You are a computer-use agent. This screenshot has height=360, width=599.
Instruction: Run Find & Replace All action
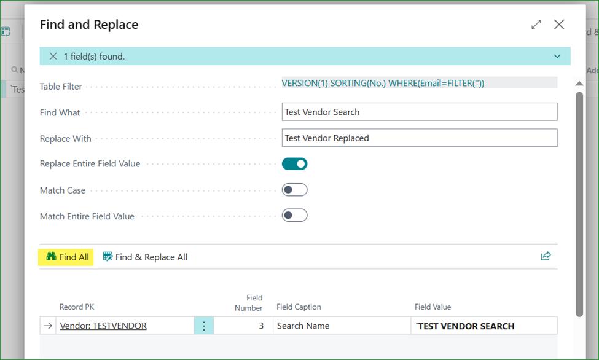tap(145, 257)
